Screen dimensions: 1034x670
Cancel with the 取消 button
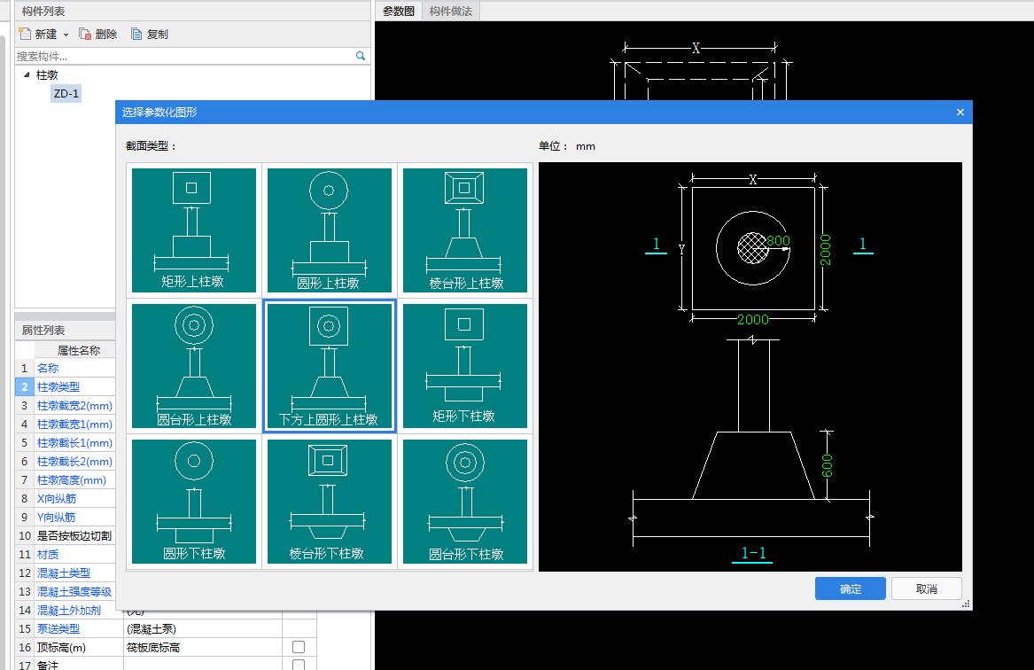927,588
